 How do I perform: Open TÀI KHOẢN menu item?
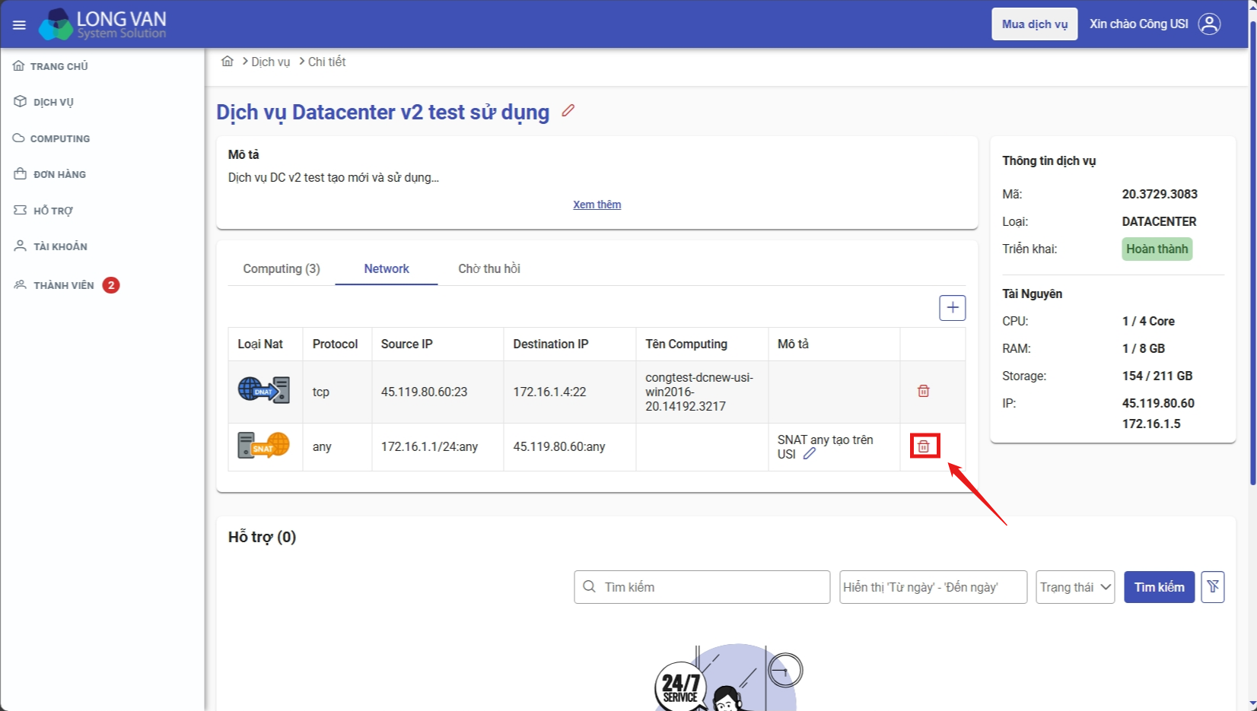click(x=60, y=246)
